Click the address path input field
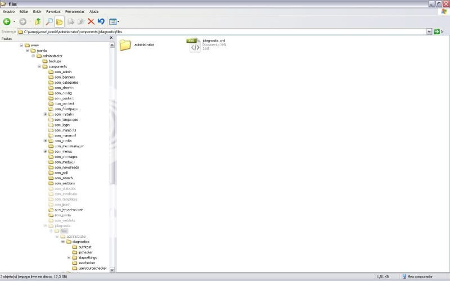Screen dimensions: 450x281 (225, 31)
